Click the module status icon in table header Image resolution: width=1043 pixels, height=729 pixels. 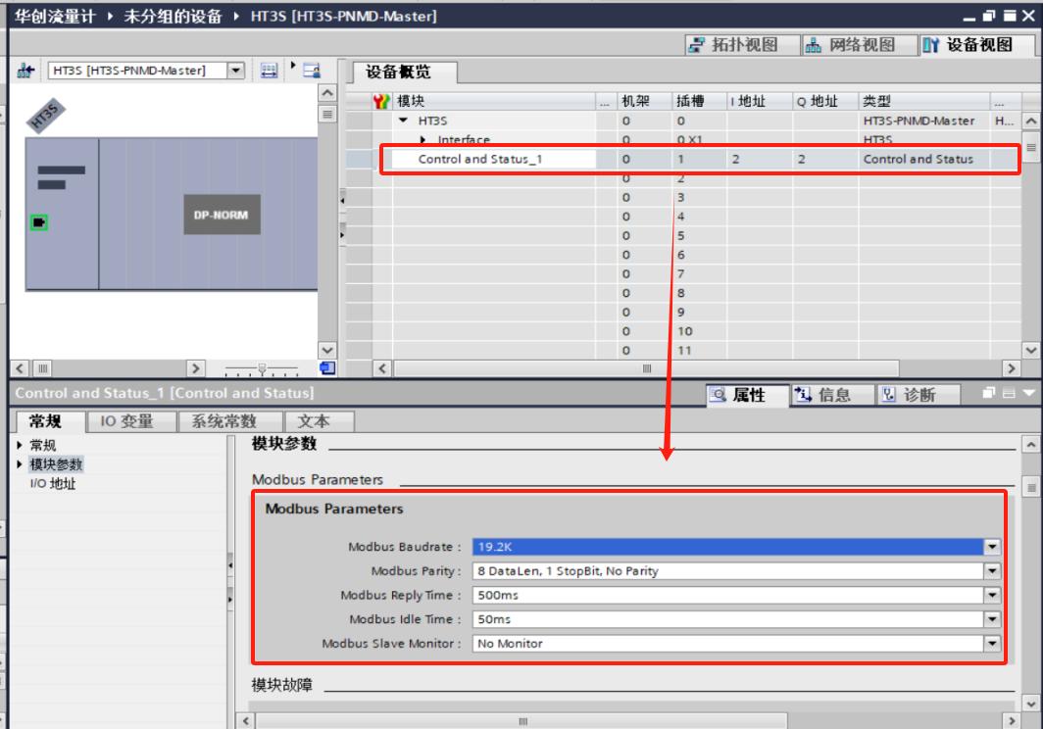tap(381, 101)
